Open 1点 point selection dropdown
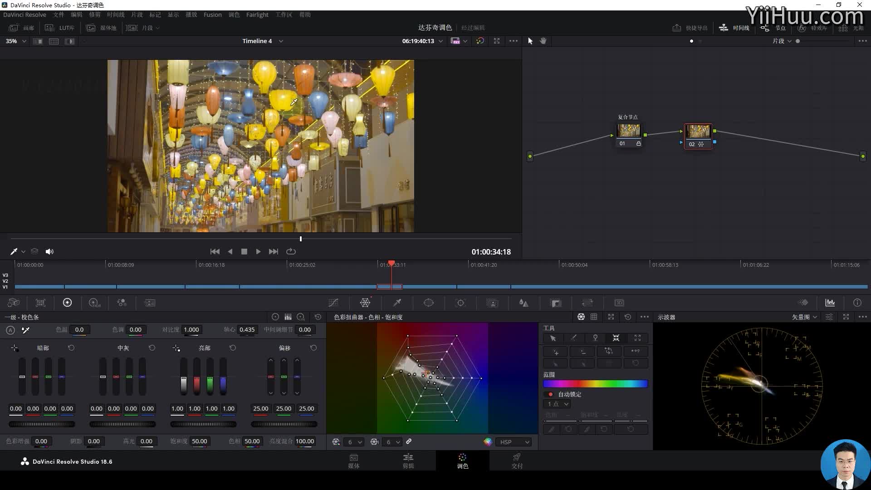This screenshot has width=871, height=490. [x=557, y=404]
